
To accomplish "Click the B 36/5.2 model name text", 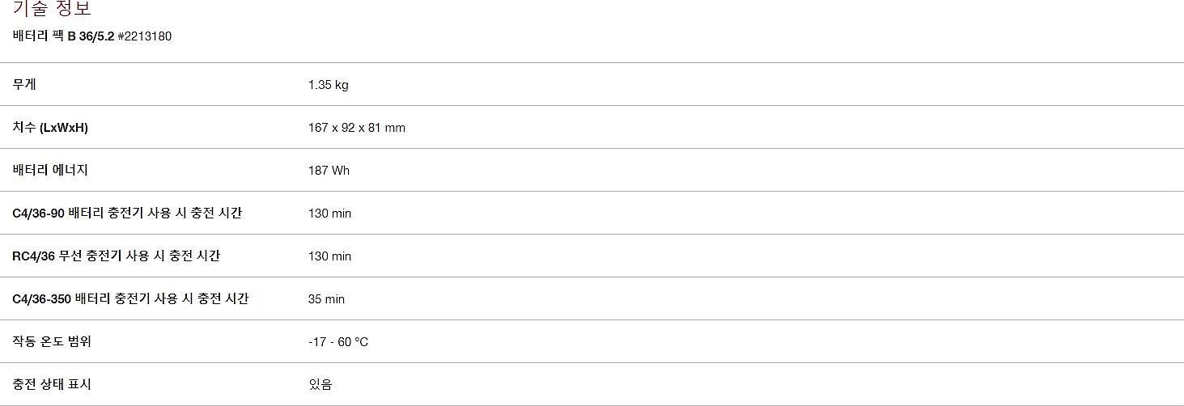I will pyautogui.click(x=91, y=36).
